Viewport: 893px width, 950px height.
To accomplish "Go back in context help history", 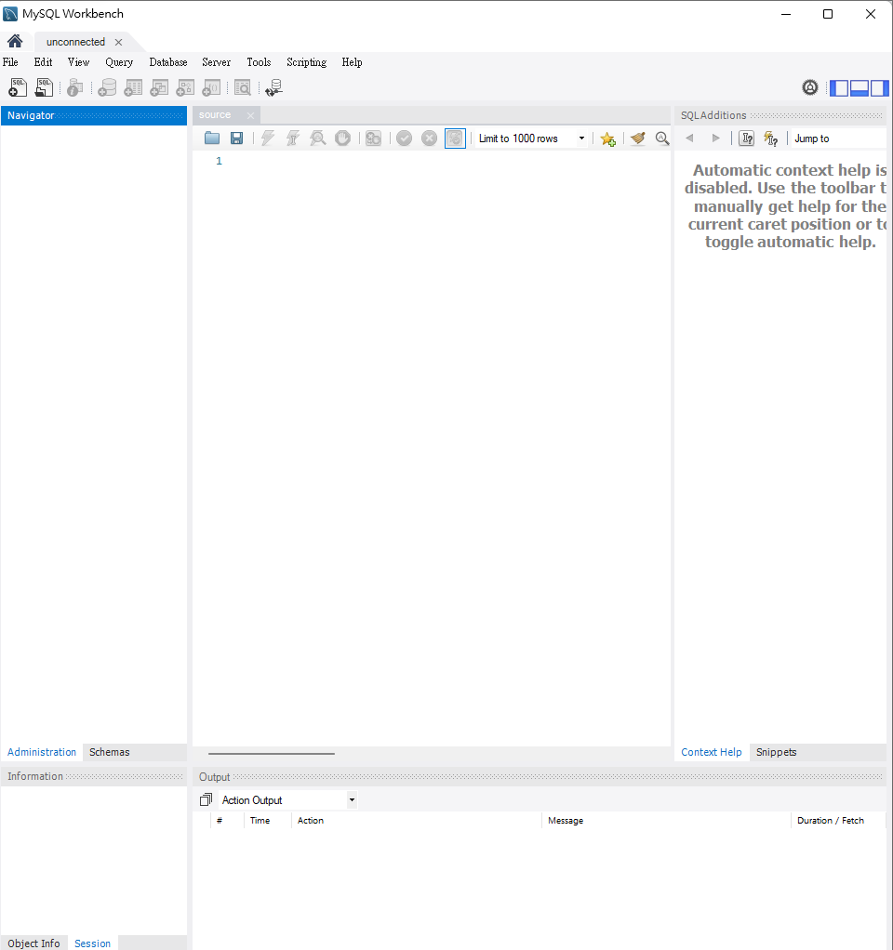I will pyautogui.click(x=689, y=139).
